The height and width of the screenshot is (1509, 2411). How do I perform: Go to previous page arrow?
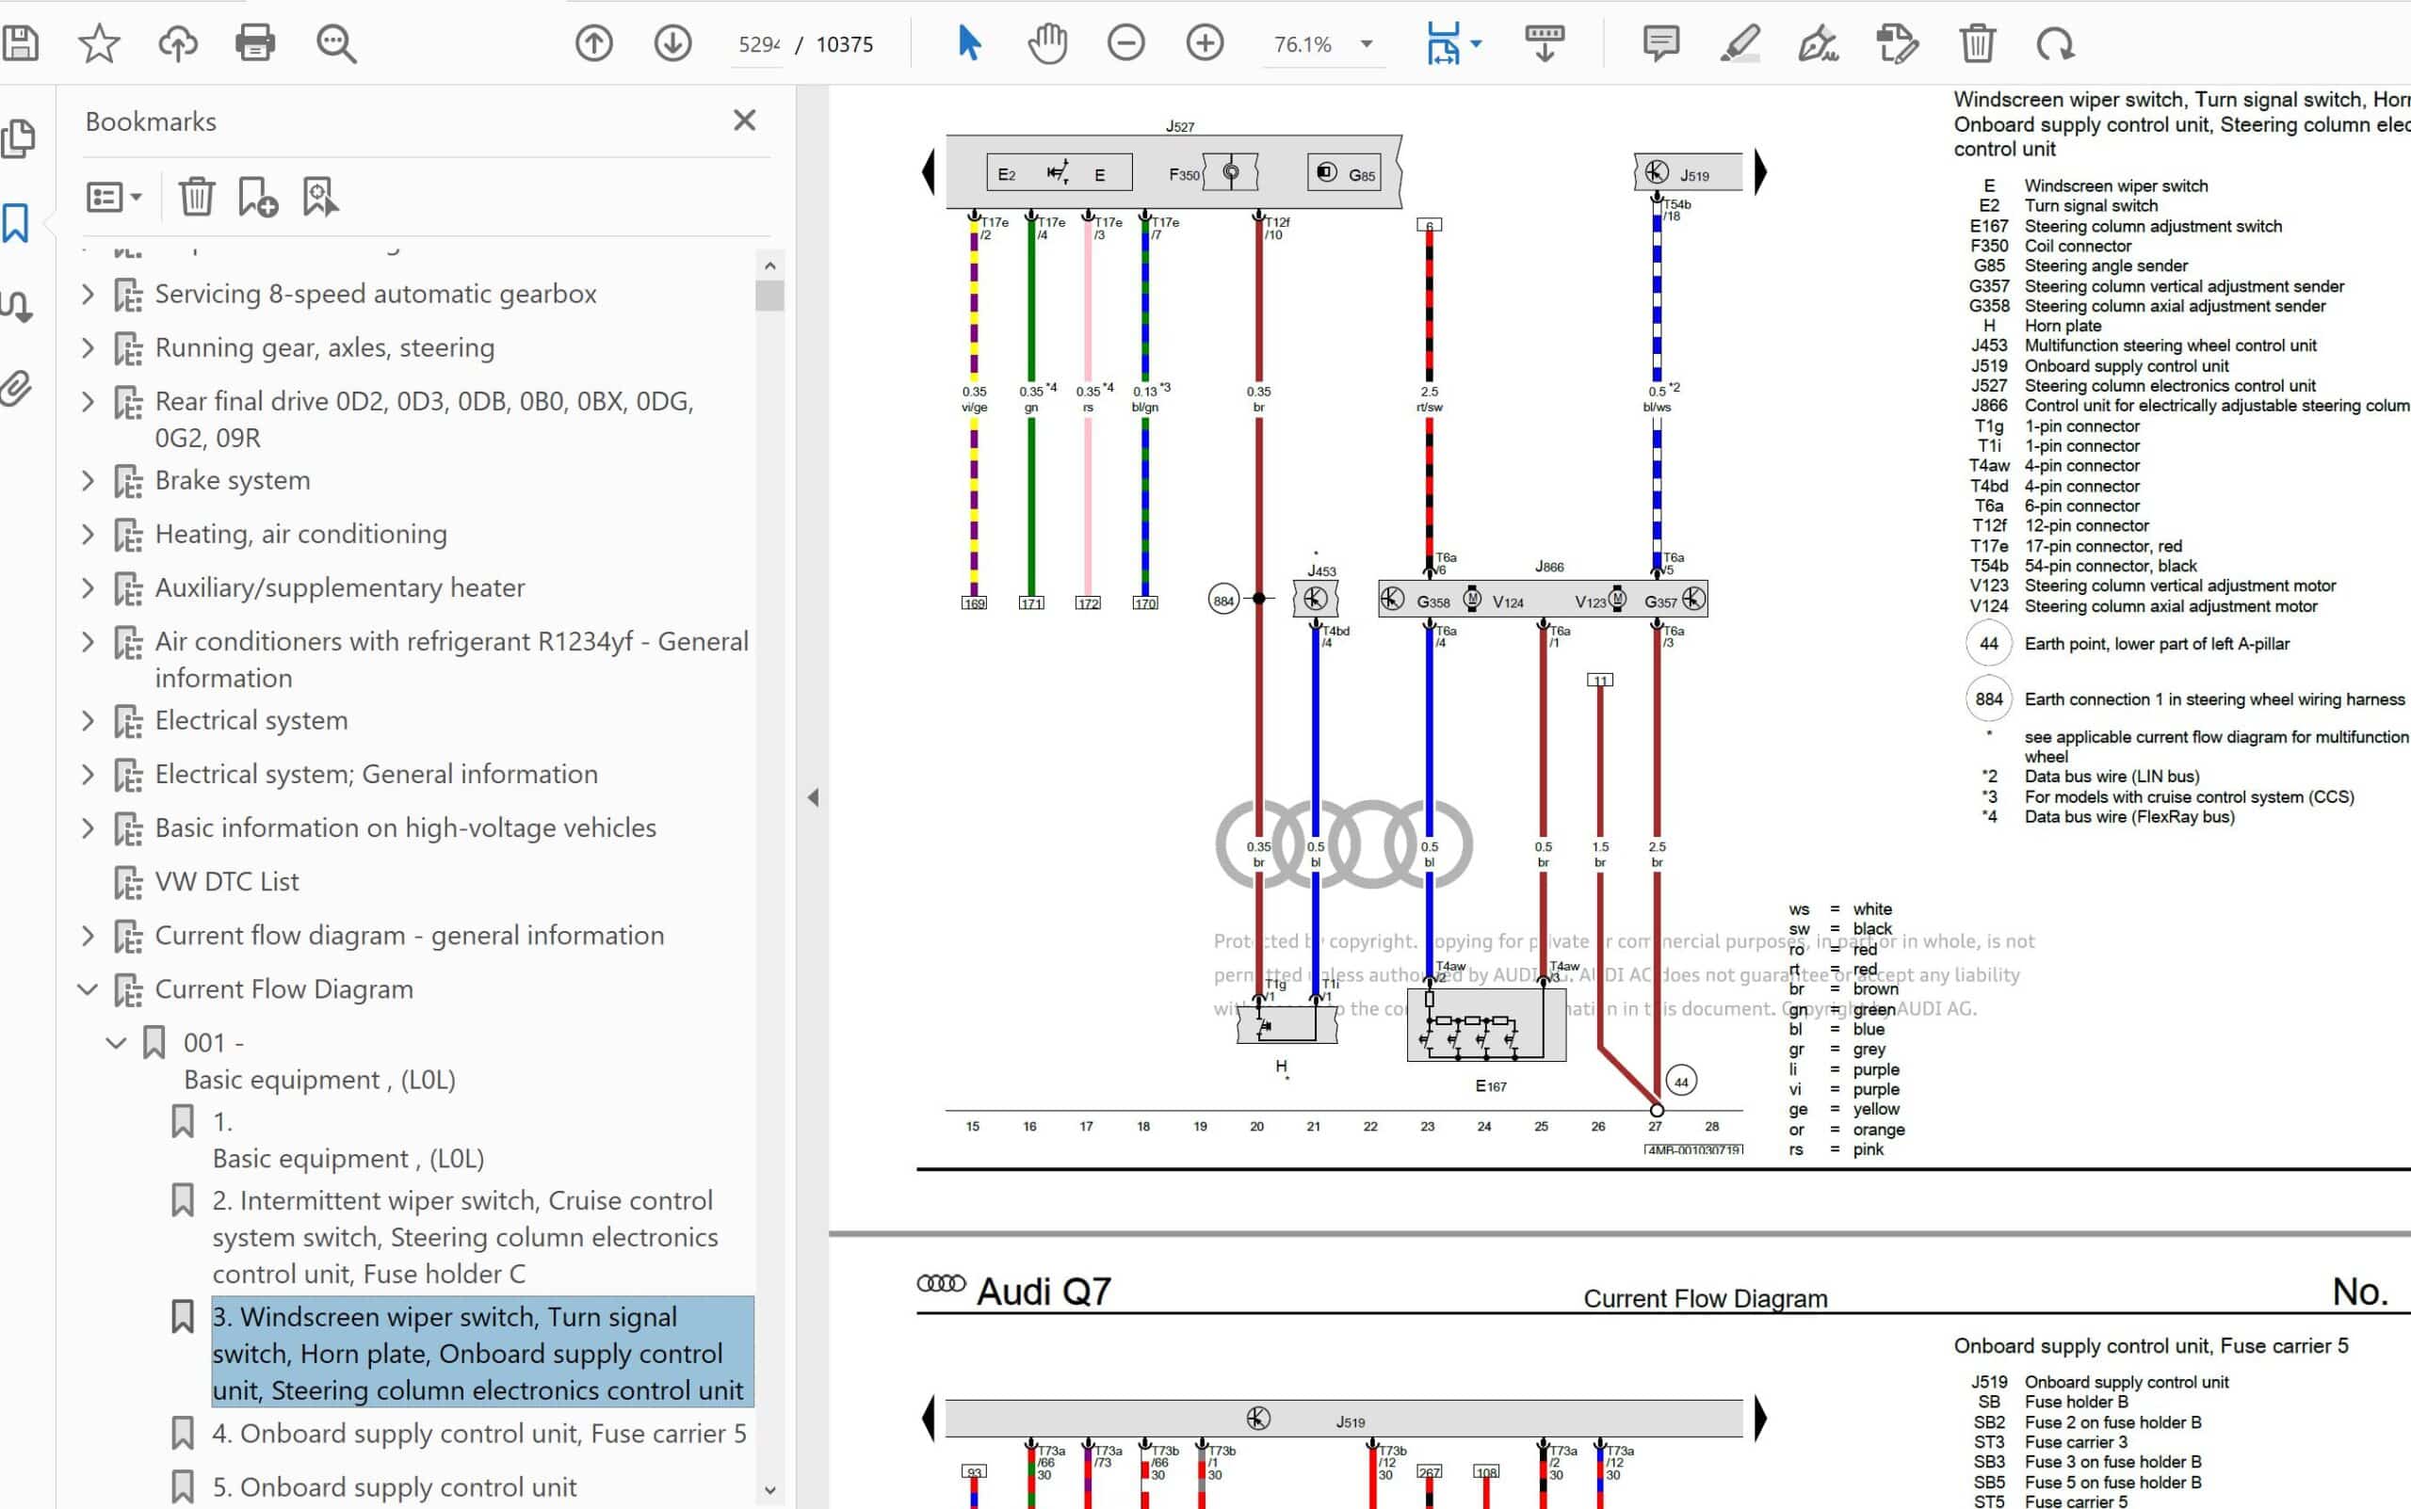pos(594,44)
